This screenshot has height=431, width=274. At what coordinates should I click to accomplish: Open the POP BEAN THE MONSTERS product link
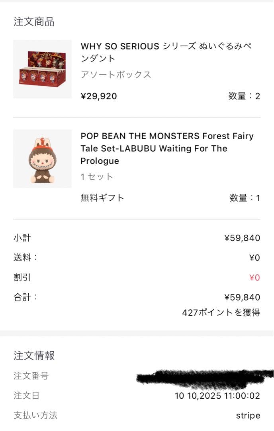coord(159,148)
